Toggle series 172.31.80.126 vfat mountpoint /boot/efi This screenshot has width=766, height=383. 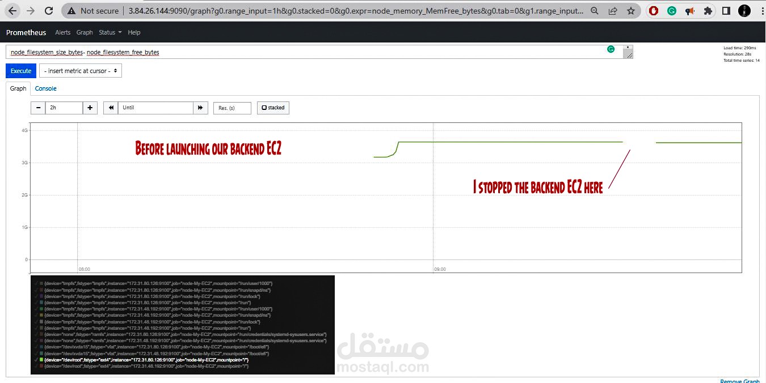[x=151, y=347]
